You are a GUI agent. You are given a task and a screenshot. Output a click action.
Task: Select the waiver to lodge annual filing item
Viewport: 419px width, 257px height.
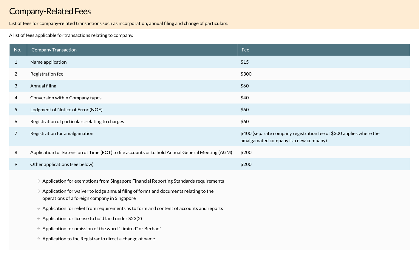point(128,195)
